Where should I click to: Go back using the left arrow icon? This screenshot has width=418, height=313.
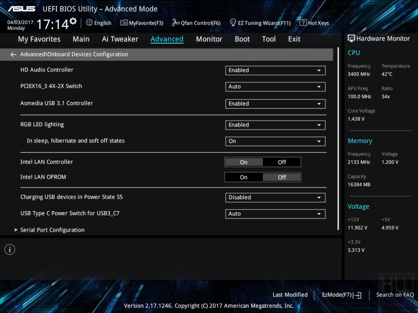[13, 55]
